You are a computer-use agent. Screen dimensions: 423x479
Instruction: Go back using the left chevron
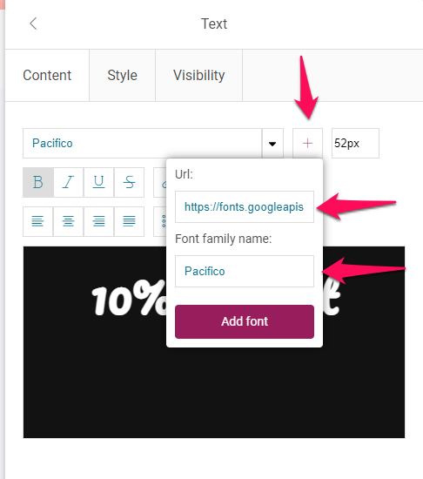[33, 24]
